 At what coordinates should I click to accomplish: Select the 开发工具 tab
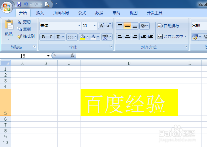tap(155, 13)
